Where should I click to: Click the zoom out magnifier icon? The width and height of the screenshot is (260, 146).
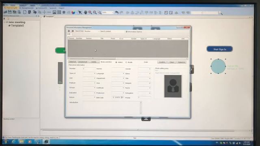[x=95, y=13]
